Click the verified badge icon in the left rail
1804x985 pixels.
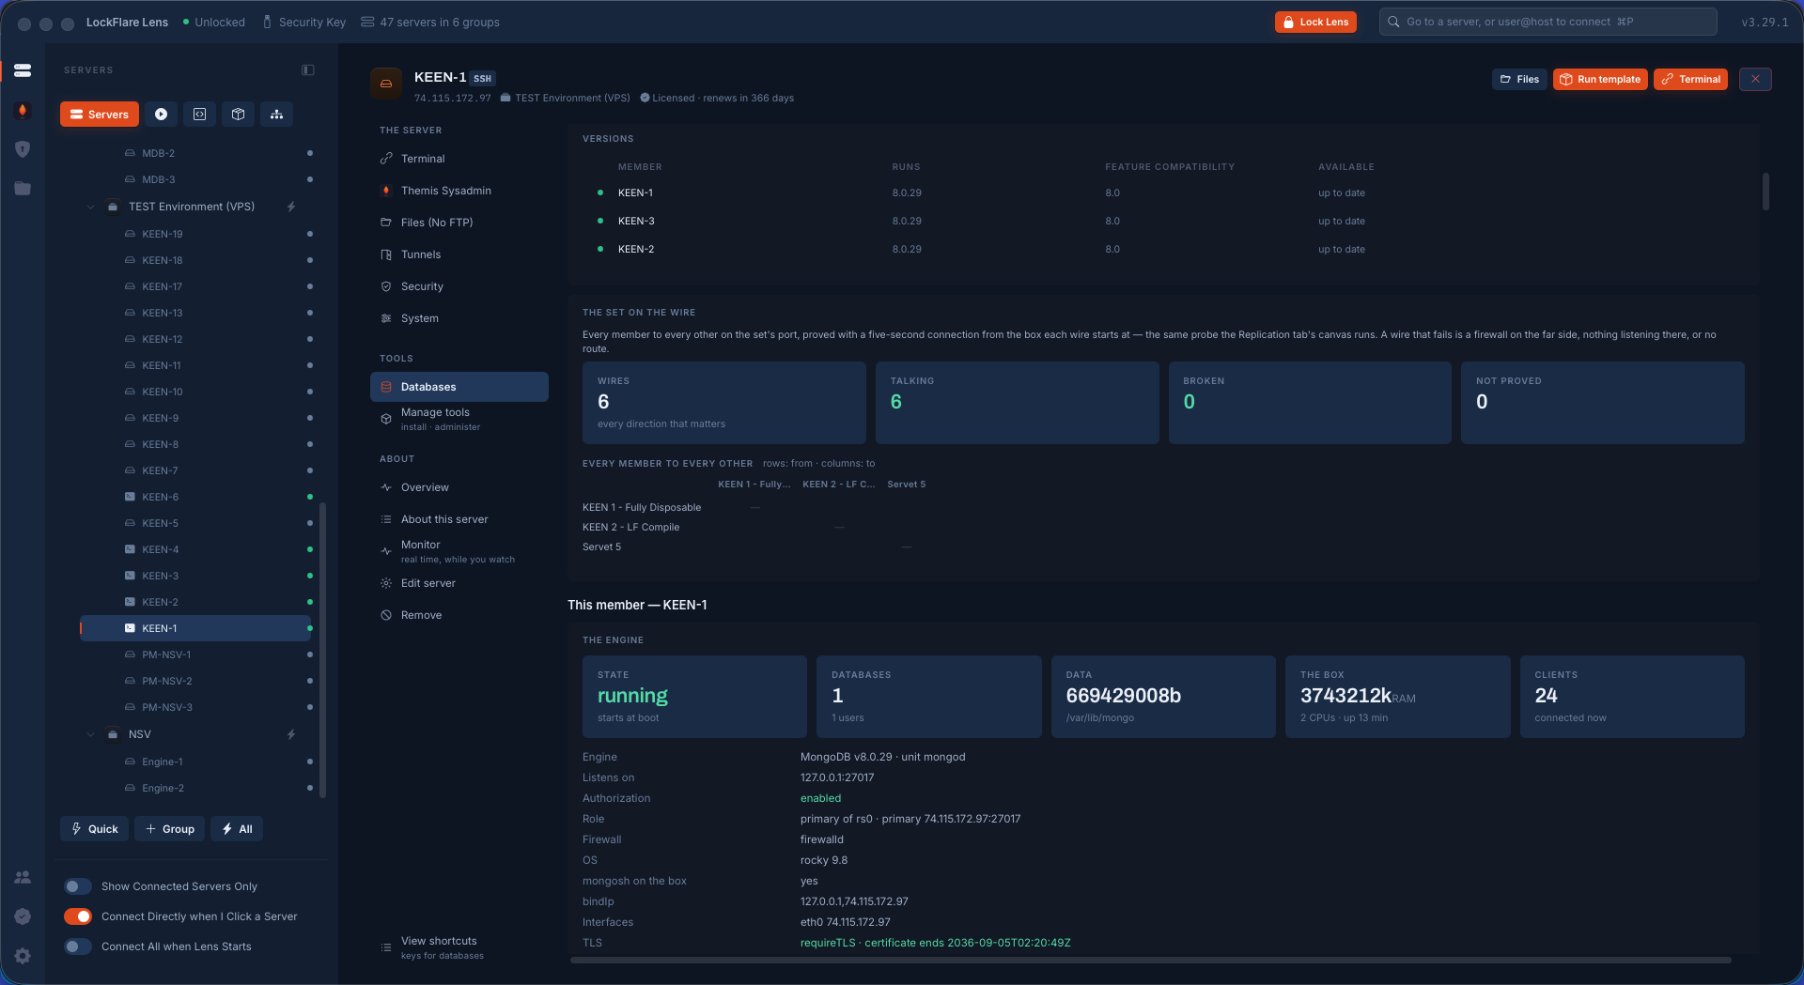23,916
